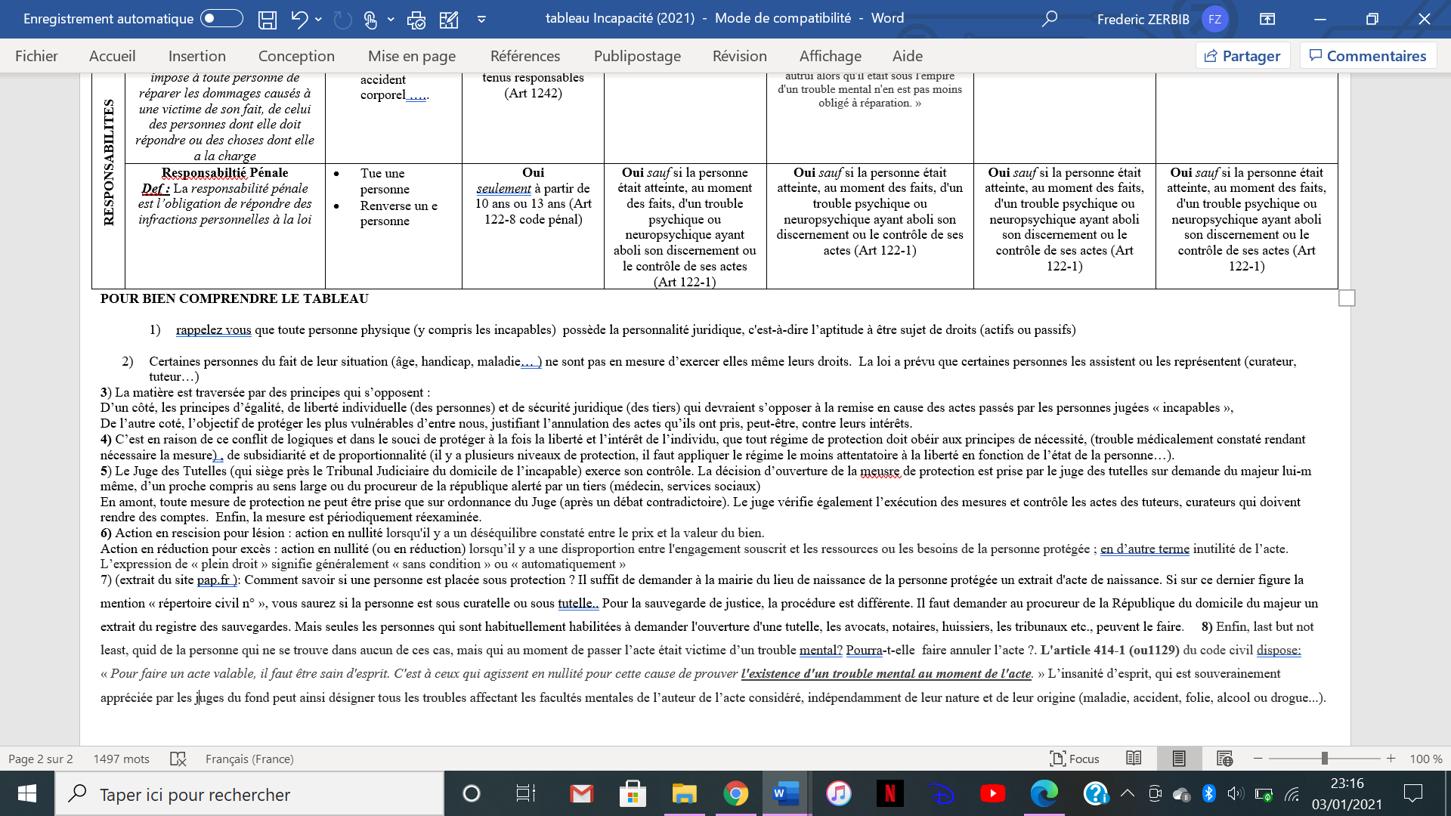Show hidden system tray icons chevron
Image resolution: width=1451 pixels, height=816 pixels.
1128,793
